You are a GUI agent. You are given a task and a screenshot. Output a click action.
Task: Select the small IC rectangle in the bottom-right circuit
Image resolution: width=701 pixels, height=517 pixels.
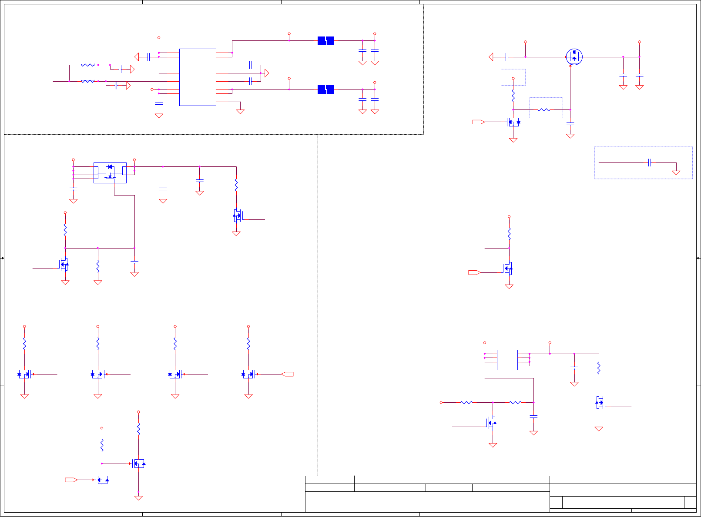pyautogui.click(x=507, y=360)
